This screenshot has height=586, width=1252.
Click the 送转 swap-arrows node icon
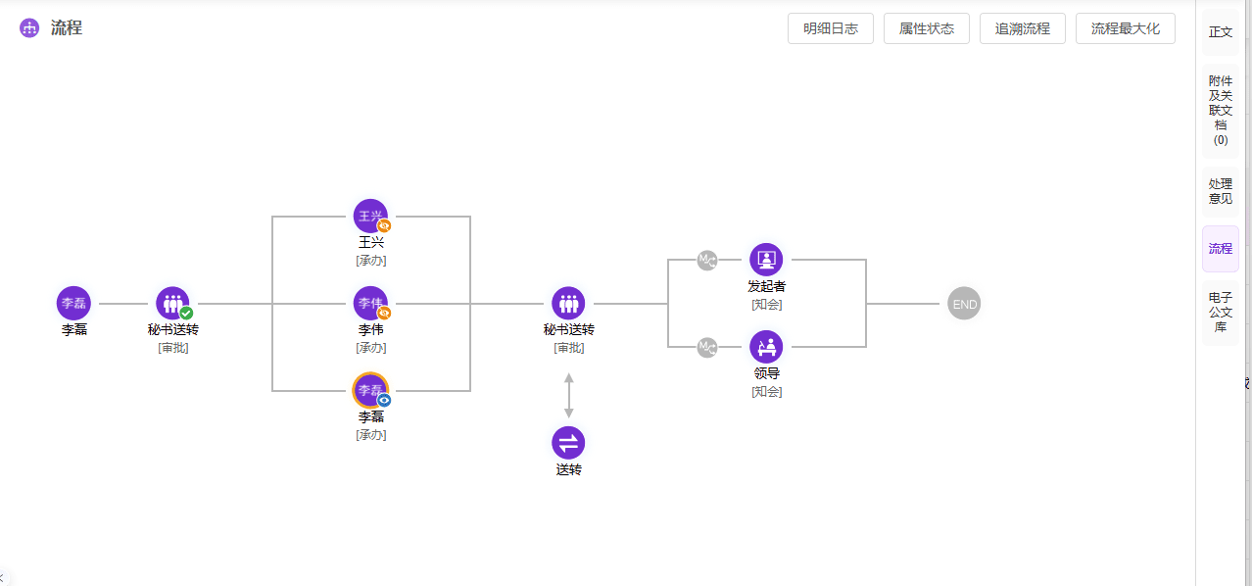pyautogui.click(x=568, y=443)
